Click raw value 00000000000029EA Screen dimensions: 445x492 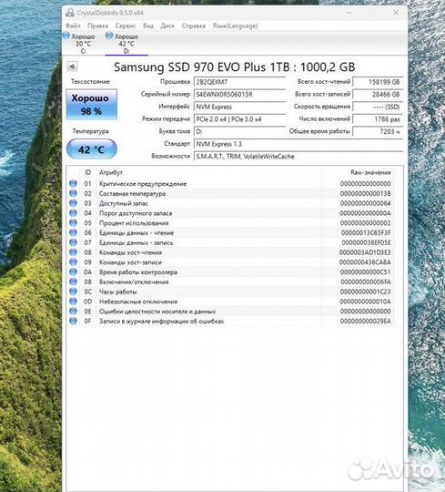coord(366,321)
